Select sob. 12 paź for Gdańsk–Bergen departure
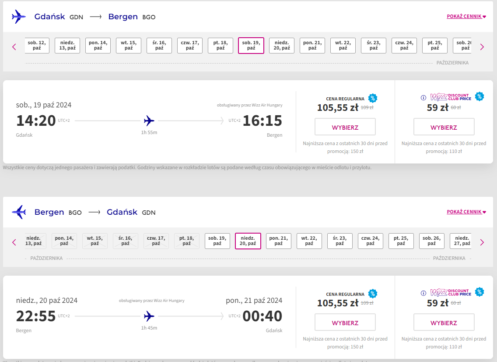This screenshot has width=497, height=362. 37,46
